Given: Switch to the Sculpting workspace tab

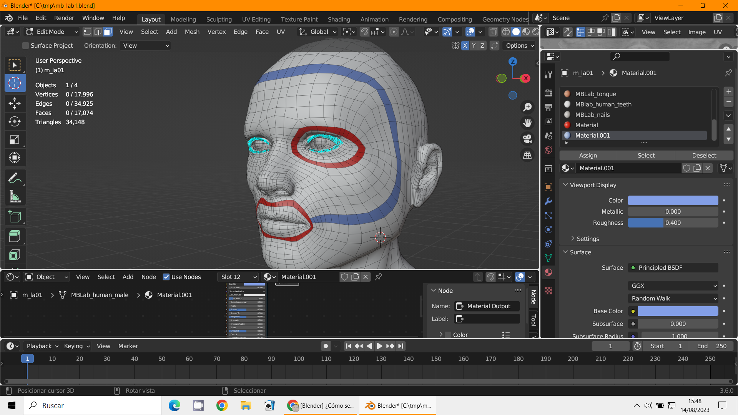Looking at the screenshot, I should [x=219, y=19].
